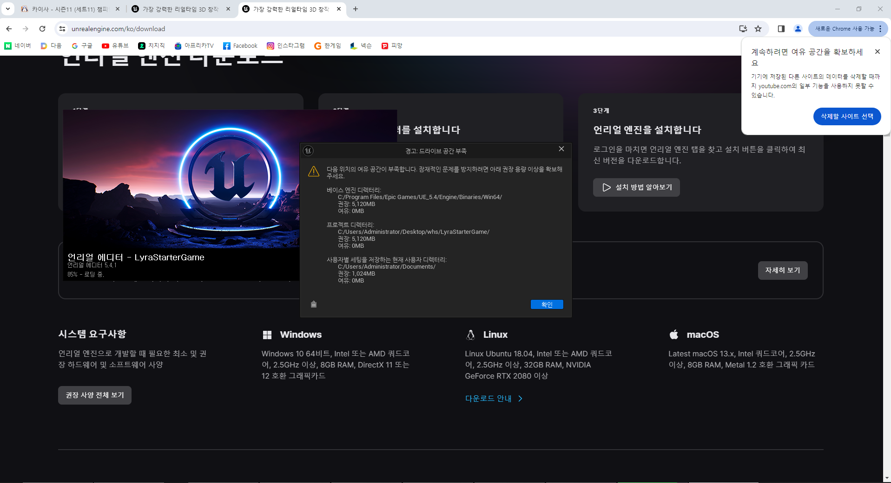Click the address bar URL field
Viewport: 891px width, 483px height.
(400, 29)
